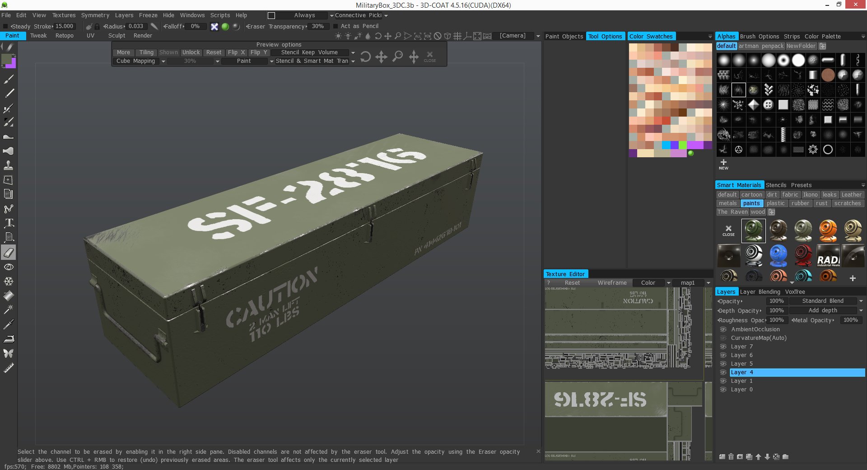Enable the Act as Pencil checkbox
The width and height of the screenshot is (867, 470).
point(336,26)
